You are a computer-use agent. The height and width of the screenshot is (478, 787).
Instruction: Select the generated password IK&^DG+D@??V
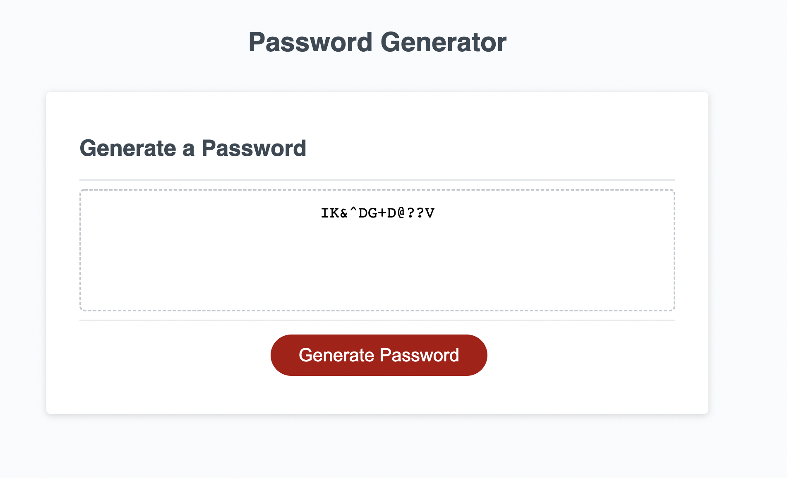click(x=379, y=213)
